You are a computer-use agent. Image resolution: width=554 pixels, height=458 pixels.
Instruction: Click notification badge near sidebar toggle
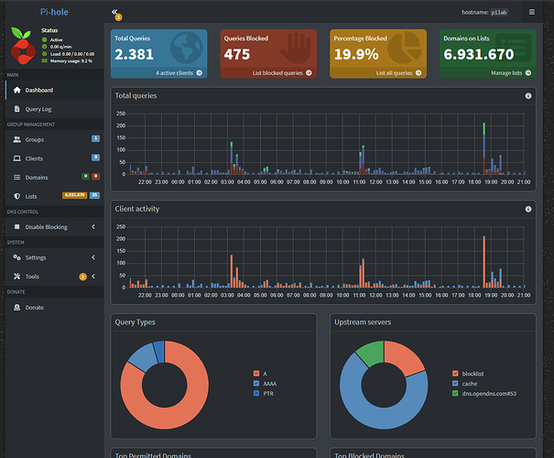(x=118, y=17)
